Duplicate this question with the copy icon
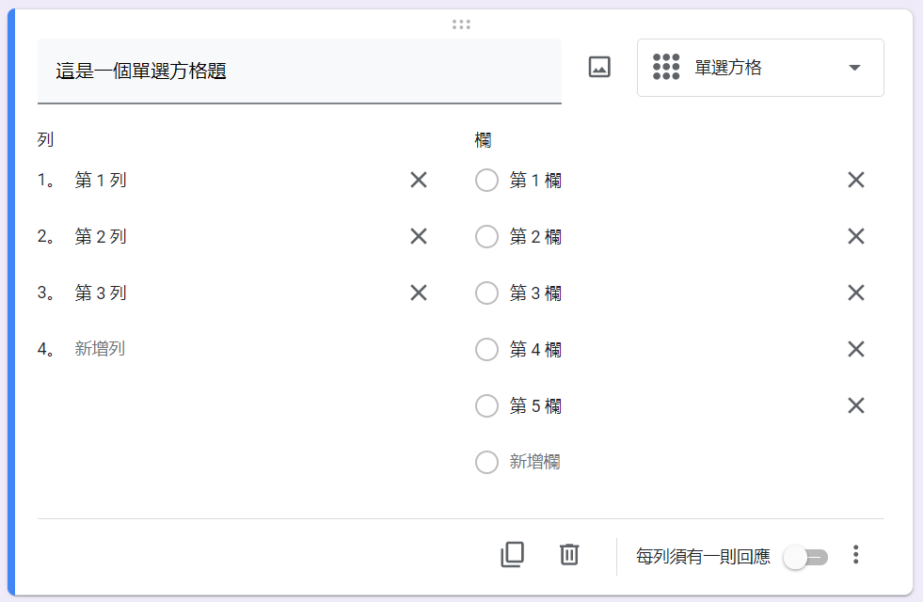The image size is (923, 602). pyautogui.click(x=512, y=554)
